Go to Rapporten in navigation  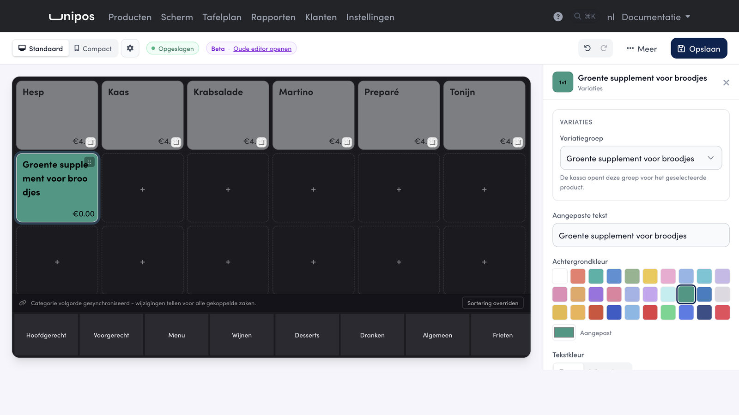click(x=273, y=17)
